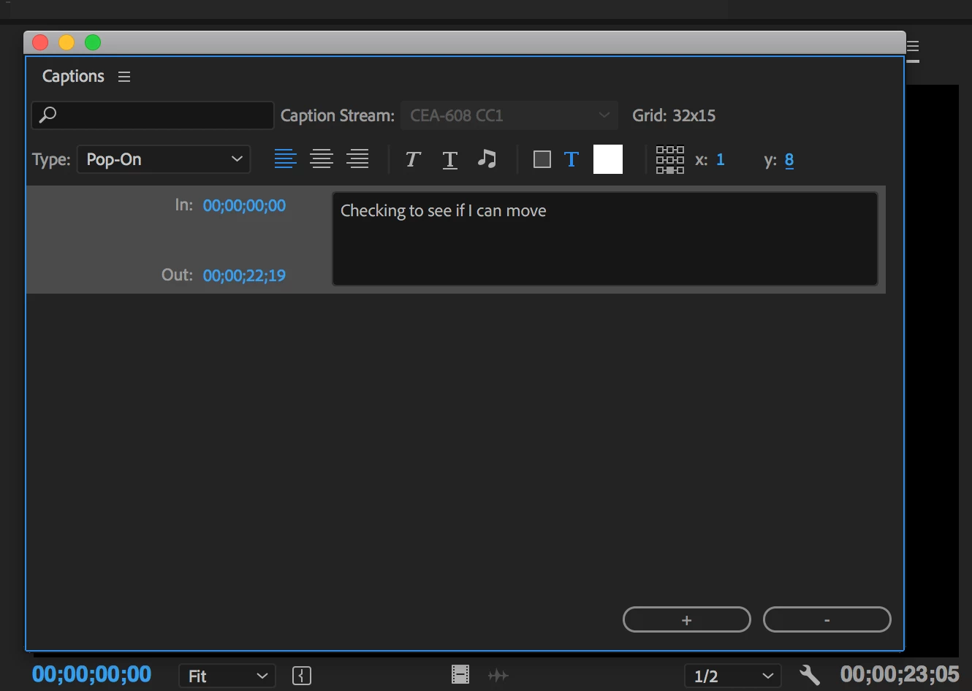Image resolution: width=972 pixels, height=691 pixels.
Task: Click the duration timecode 00;00;23;05
Action: [x=900, y=673]
